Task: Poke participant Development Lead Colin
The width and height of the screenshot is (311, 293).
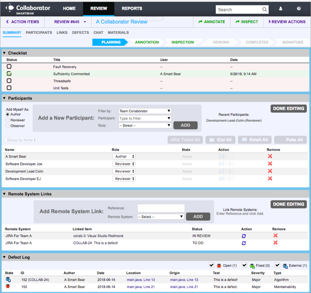Action: click(x=230, y=171)
